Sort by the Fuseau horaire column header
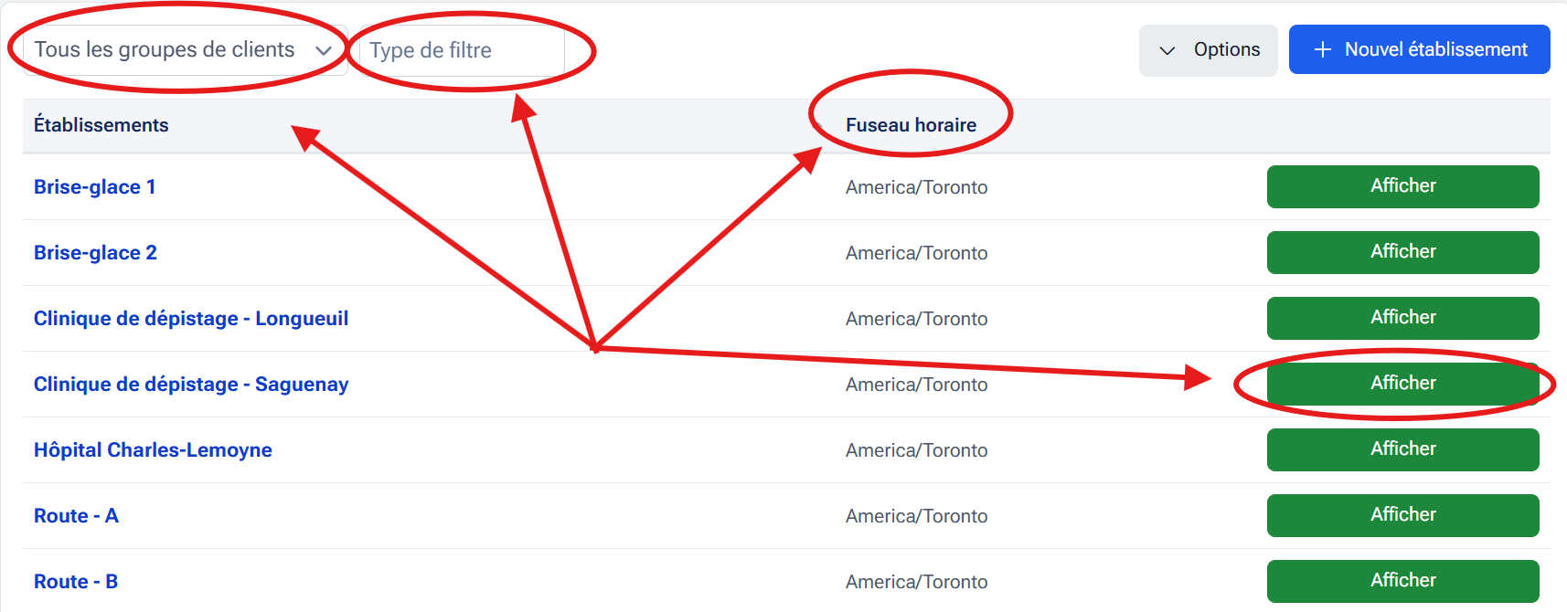Screen dimensions: 1567x612 (x=911, y=125)
